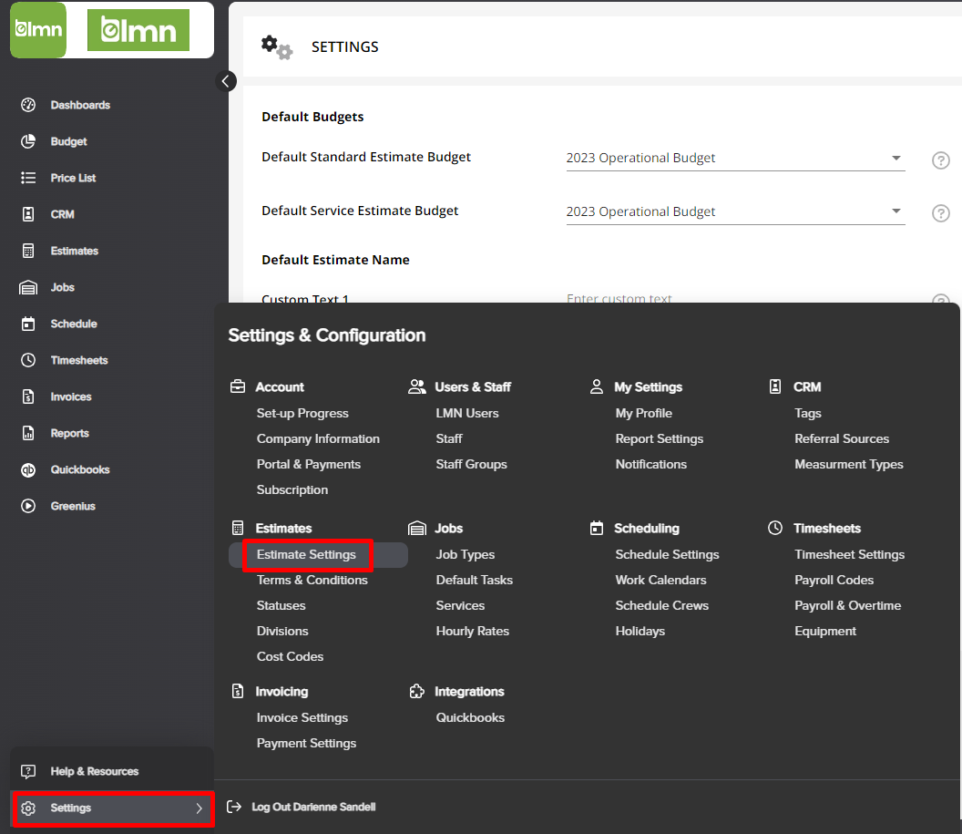The image size is (962, 834).
Task: Open the Default Standard Estimate Budget dropdown
Action: click(x=735, y=159)
